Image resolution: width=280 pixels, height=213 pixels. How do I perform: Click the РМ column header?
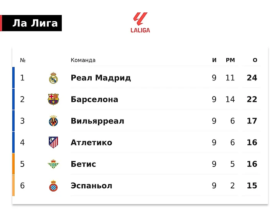tap(230, 60)
